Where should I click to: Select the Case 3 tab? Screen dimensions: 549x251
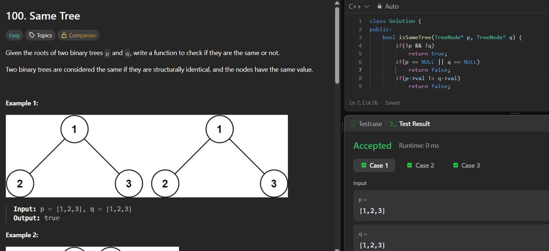[x=466, y=165]
